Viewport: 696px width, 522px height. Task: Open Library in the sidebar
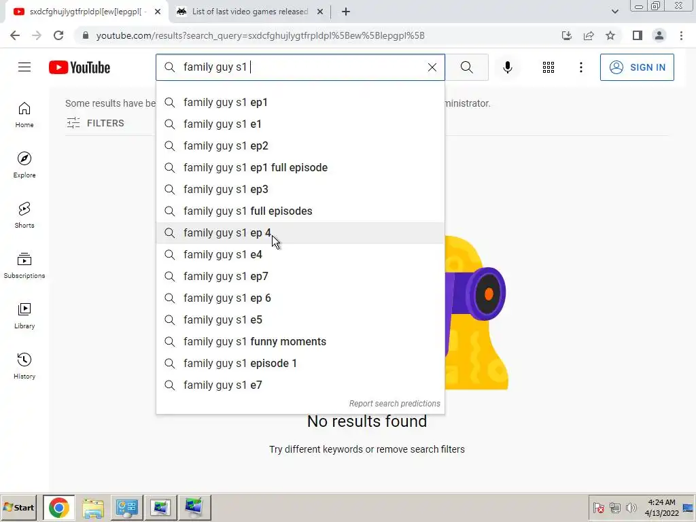pyautogui.click(x=24, y=315)
